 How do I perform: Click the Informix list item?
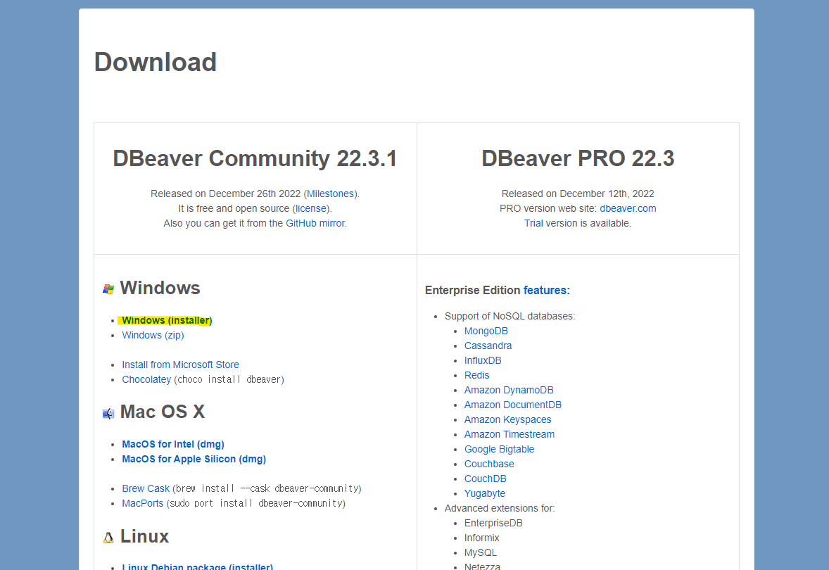pos(481,538)
